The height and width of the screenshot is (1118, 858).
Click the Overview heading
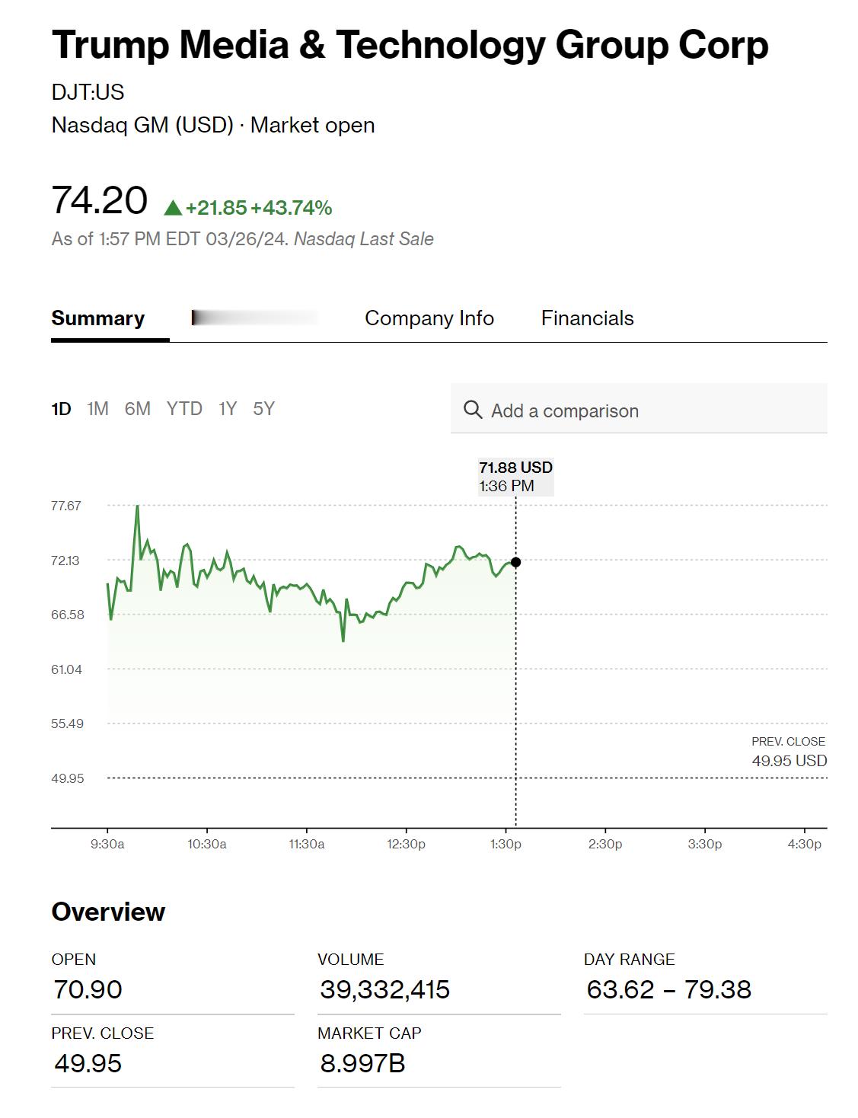(x=108, y=912)
